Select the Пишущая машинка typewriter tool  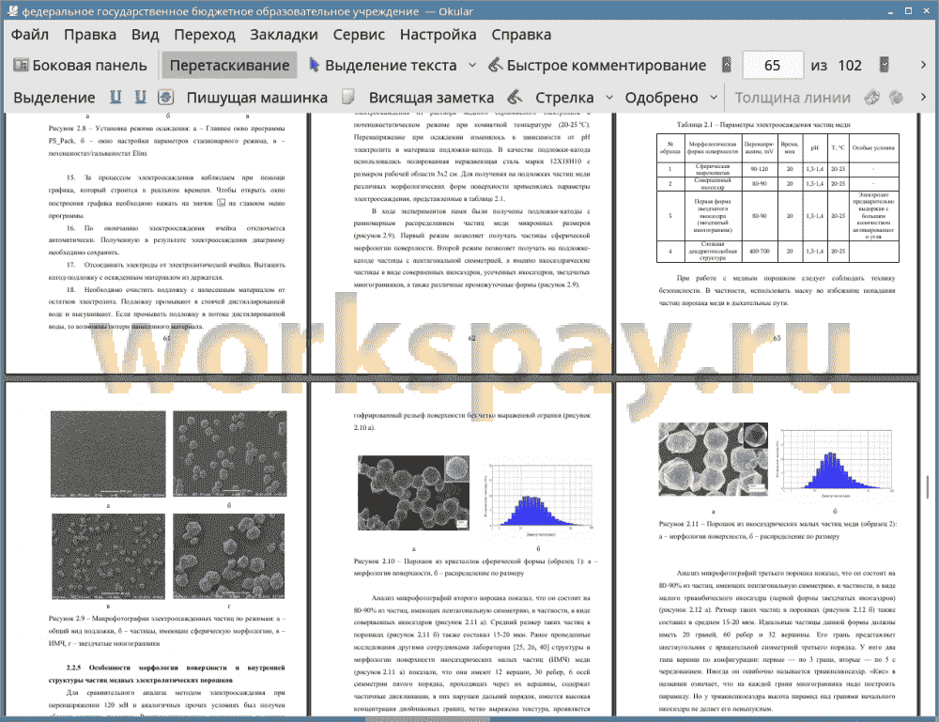coord(257,98)
